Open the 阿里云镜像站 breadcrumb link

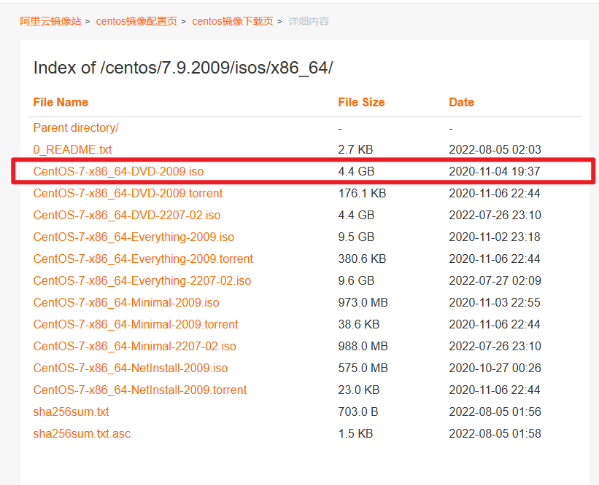tap(50, 21)
